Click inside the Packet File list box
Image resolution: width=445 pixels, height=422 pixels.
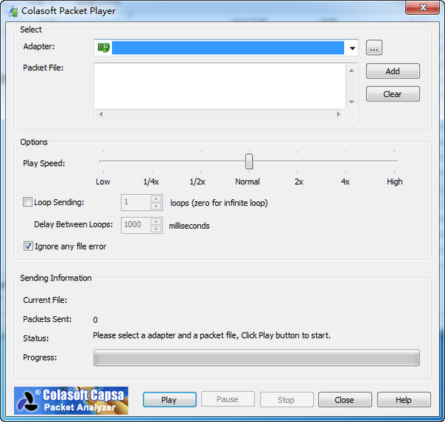[x=219, y=85]
